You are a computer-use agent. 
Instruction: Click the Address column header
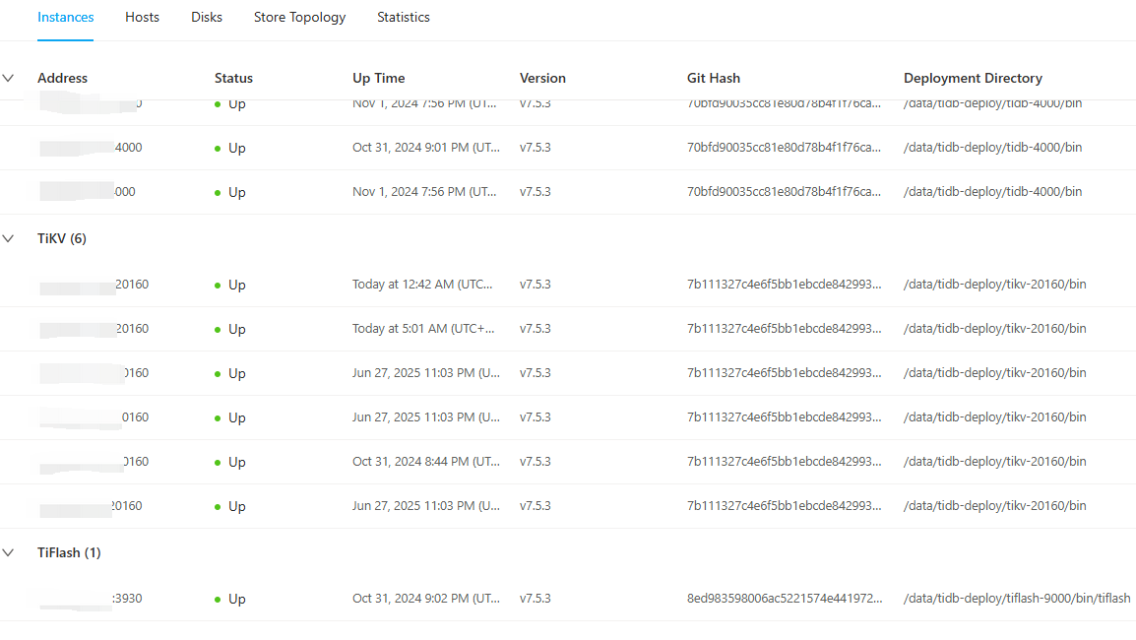pos(62,78)
